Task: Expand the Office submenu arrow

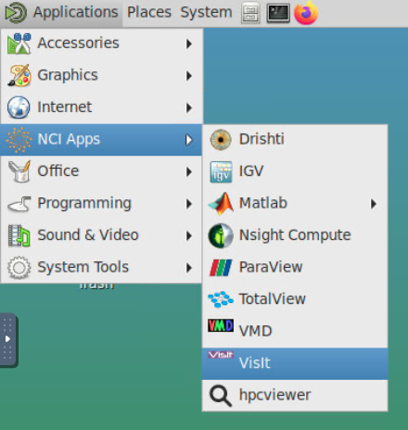Action: coord(189,171)
